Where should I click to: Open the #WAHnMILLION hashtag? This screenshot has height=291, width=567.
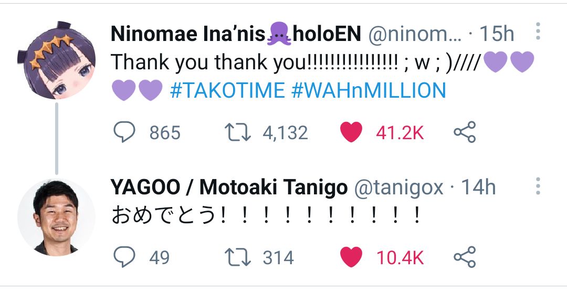click(368, 91)
